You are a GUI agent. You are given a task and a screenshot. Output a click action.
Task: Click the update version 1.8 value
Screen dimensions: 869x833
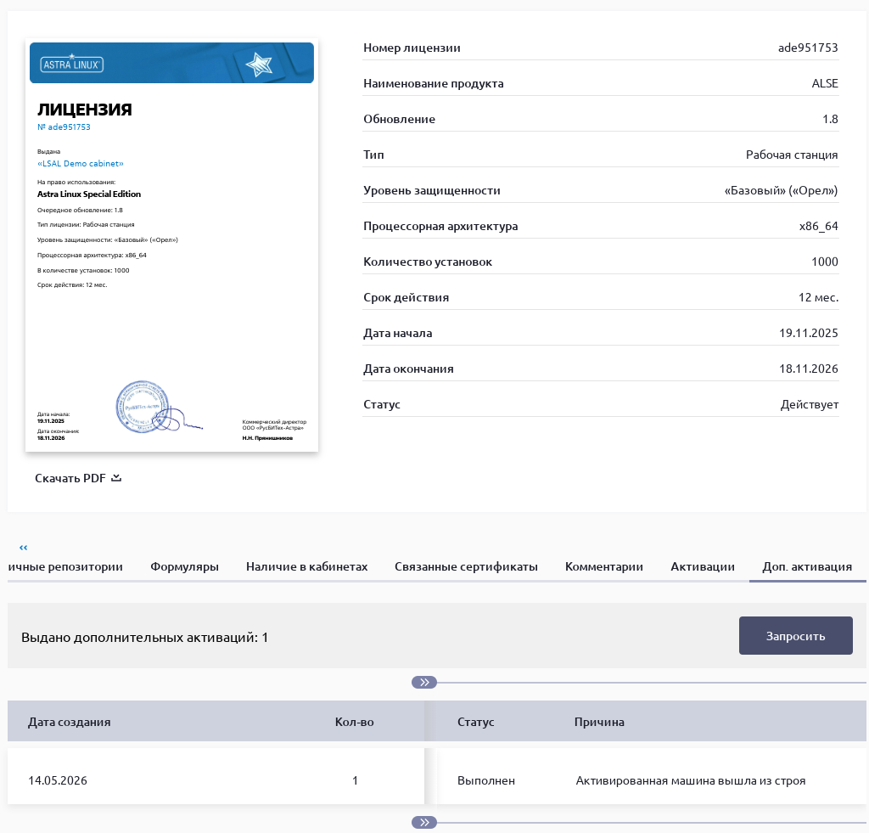(830, 119)
